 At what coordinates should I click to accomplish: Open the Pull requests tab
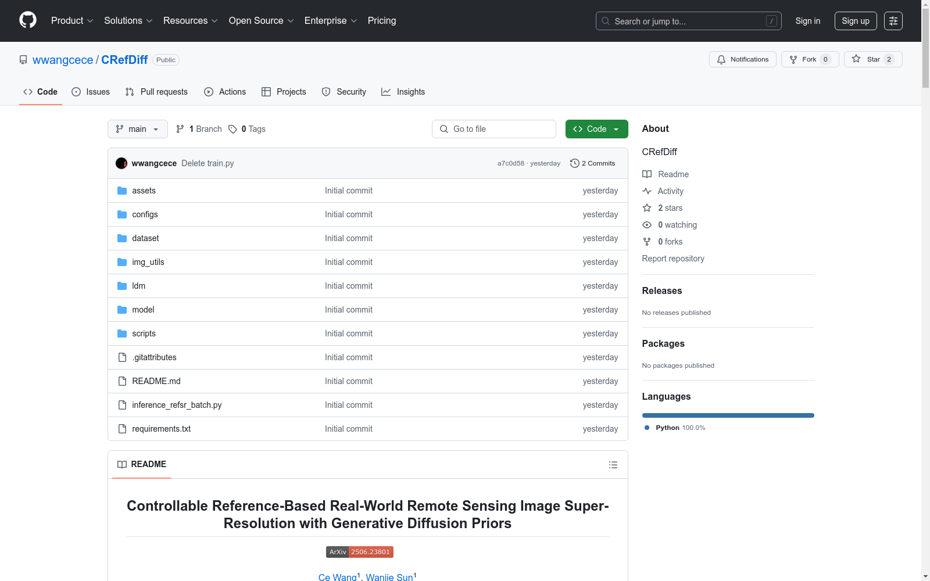click(x=156, y=92)
